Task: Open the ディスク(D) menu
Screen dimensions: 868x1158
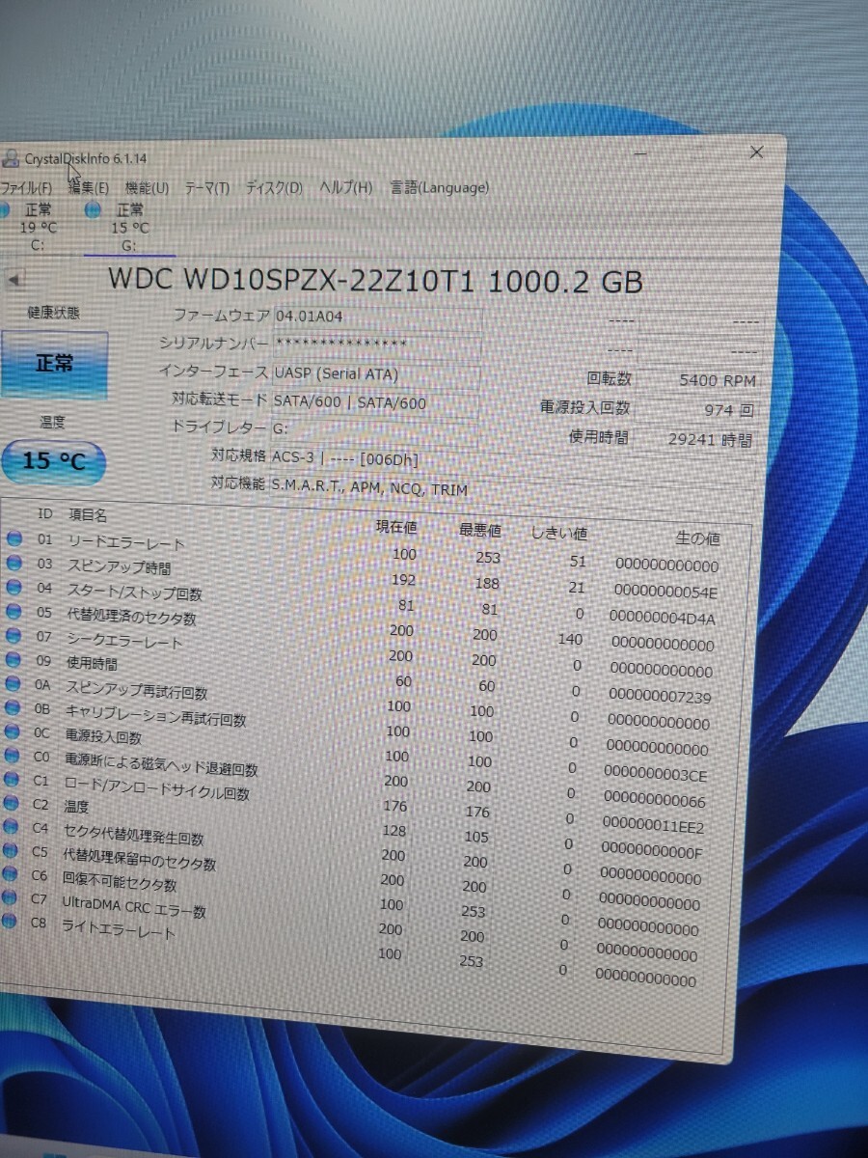Action: click(274, 187)
